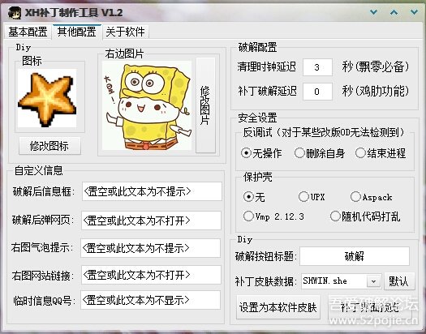Choose the Vmp 2.12.3 radio button
This screenshot has width=426, height=334.
click(x=273, y=216)
